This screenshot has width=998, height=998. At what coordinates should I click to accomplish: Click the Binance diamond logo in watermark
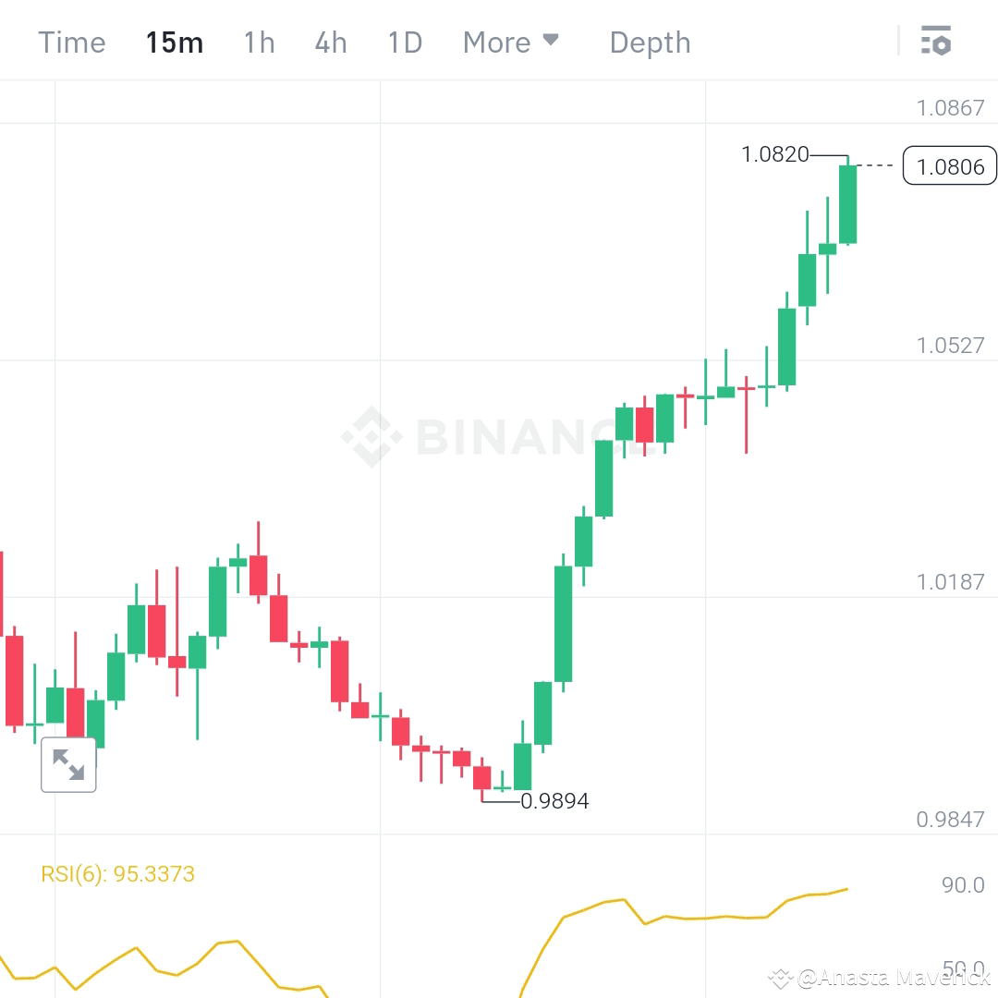[373, 434]
